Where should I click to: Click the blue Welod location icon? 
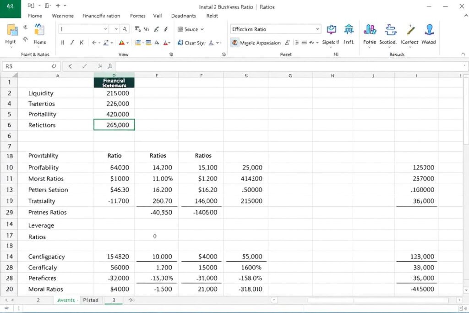[430, 29]
